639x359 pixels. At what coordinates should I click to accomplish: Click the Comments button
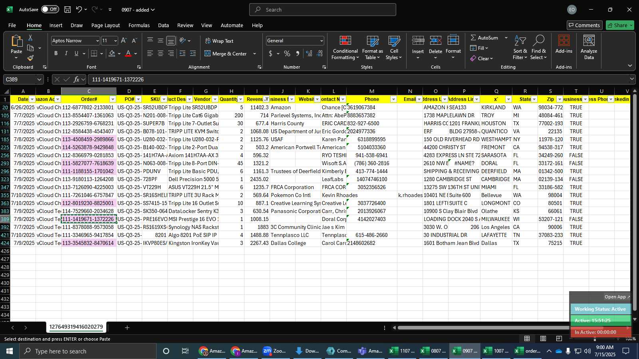point(584,25)
